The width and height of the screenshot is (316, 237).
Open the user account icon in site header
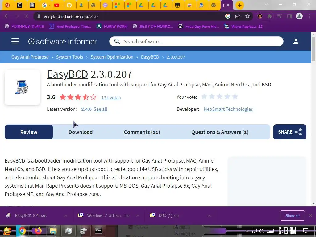[296, 41]
